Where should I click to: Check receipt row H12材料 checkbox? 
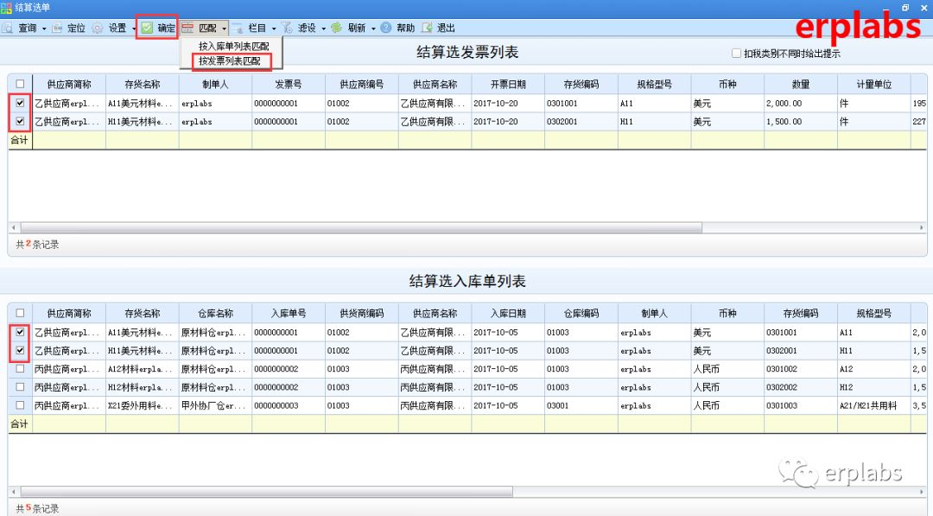click(20, 387)
